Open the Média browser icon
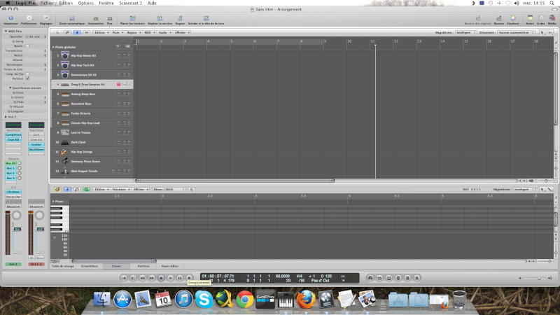The image size is (560, 315). point(552,18)
